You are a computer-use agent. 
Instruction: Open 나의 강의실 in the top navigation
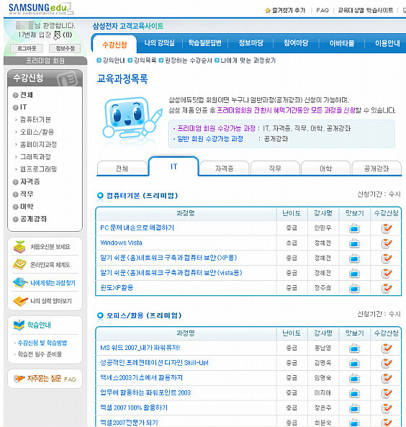coord(159,43)
